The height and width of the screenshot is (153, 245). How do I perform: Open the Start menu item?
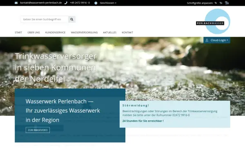coord(18,33)
